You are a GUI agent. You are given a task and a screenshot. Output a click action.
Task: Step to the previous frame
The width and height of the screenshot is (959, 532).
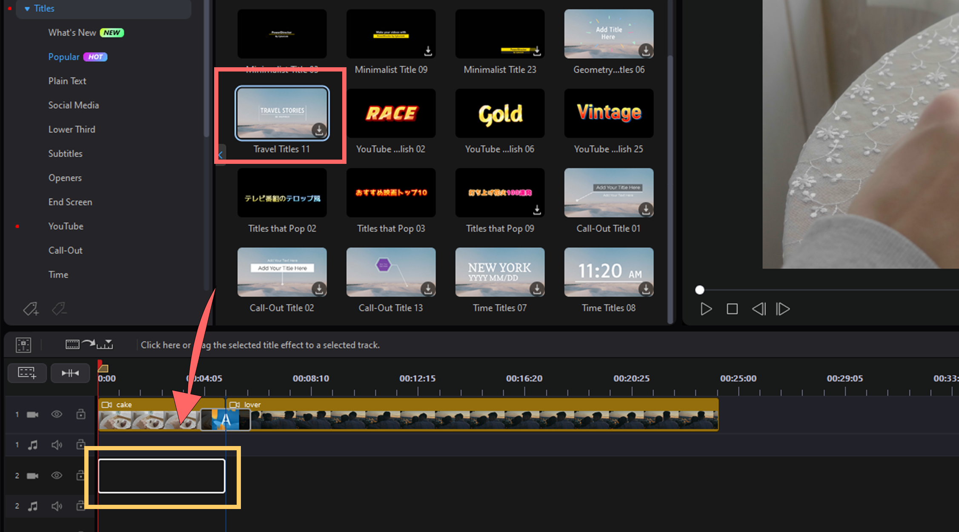coord(759,309)
